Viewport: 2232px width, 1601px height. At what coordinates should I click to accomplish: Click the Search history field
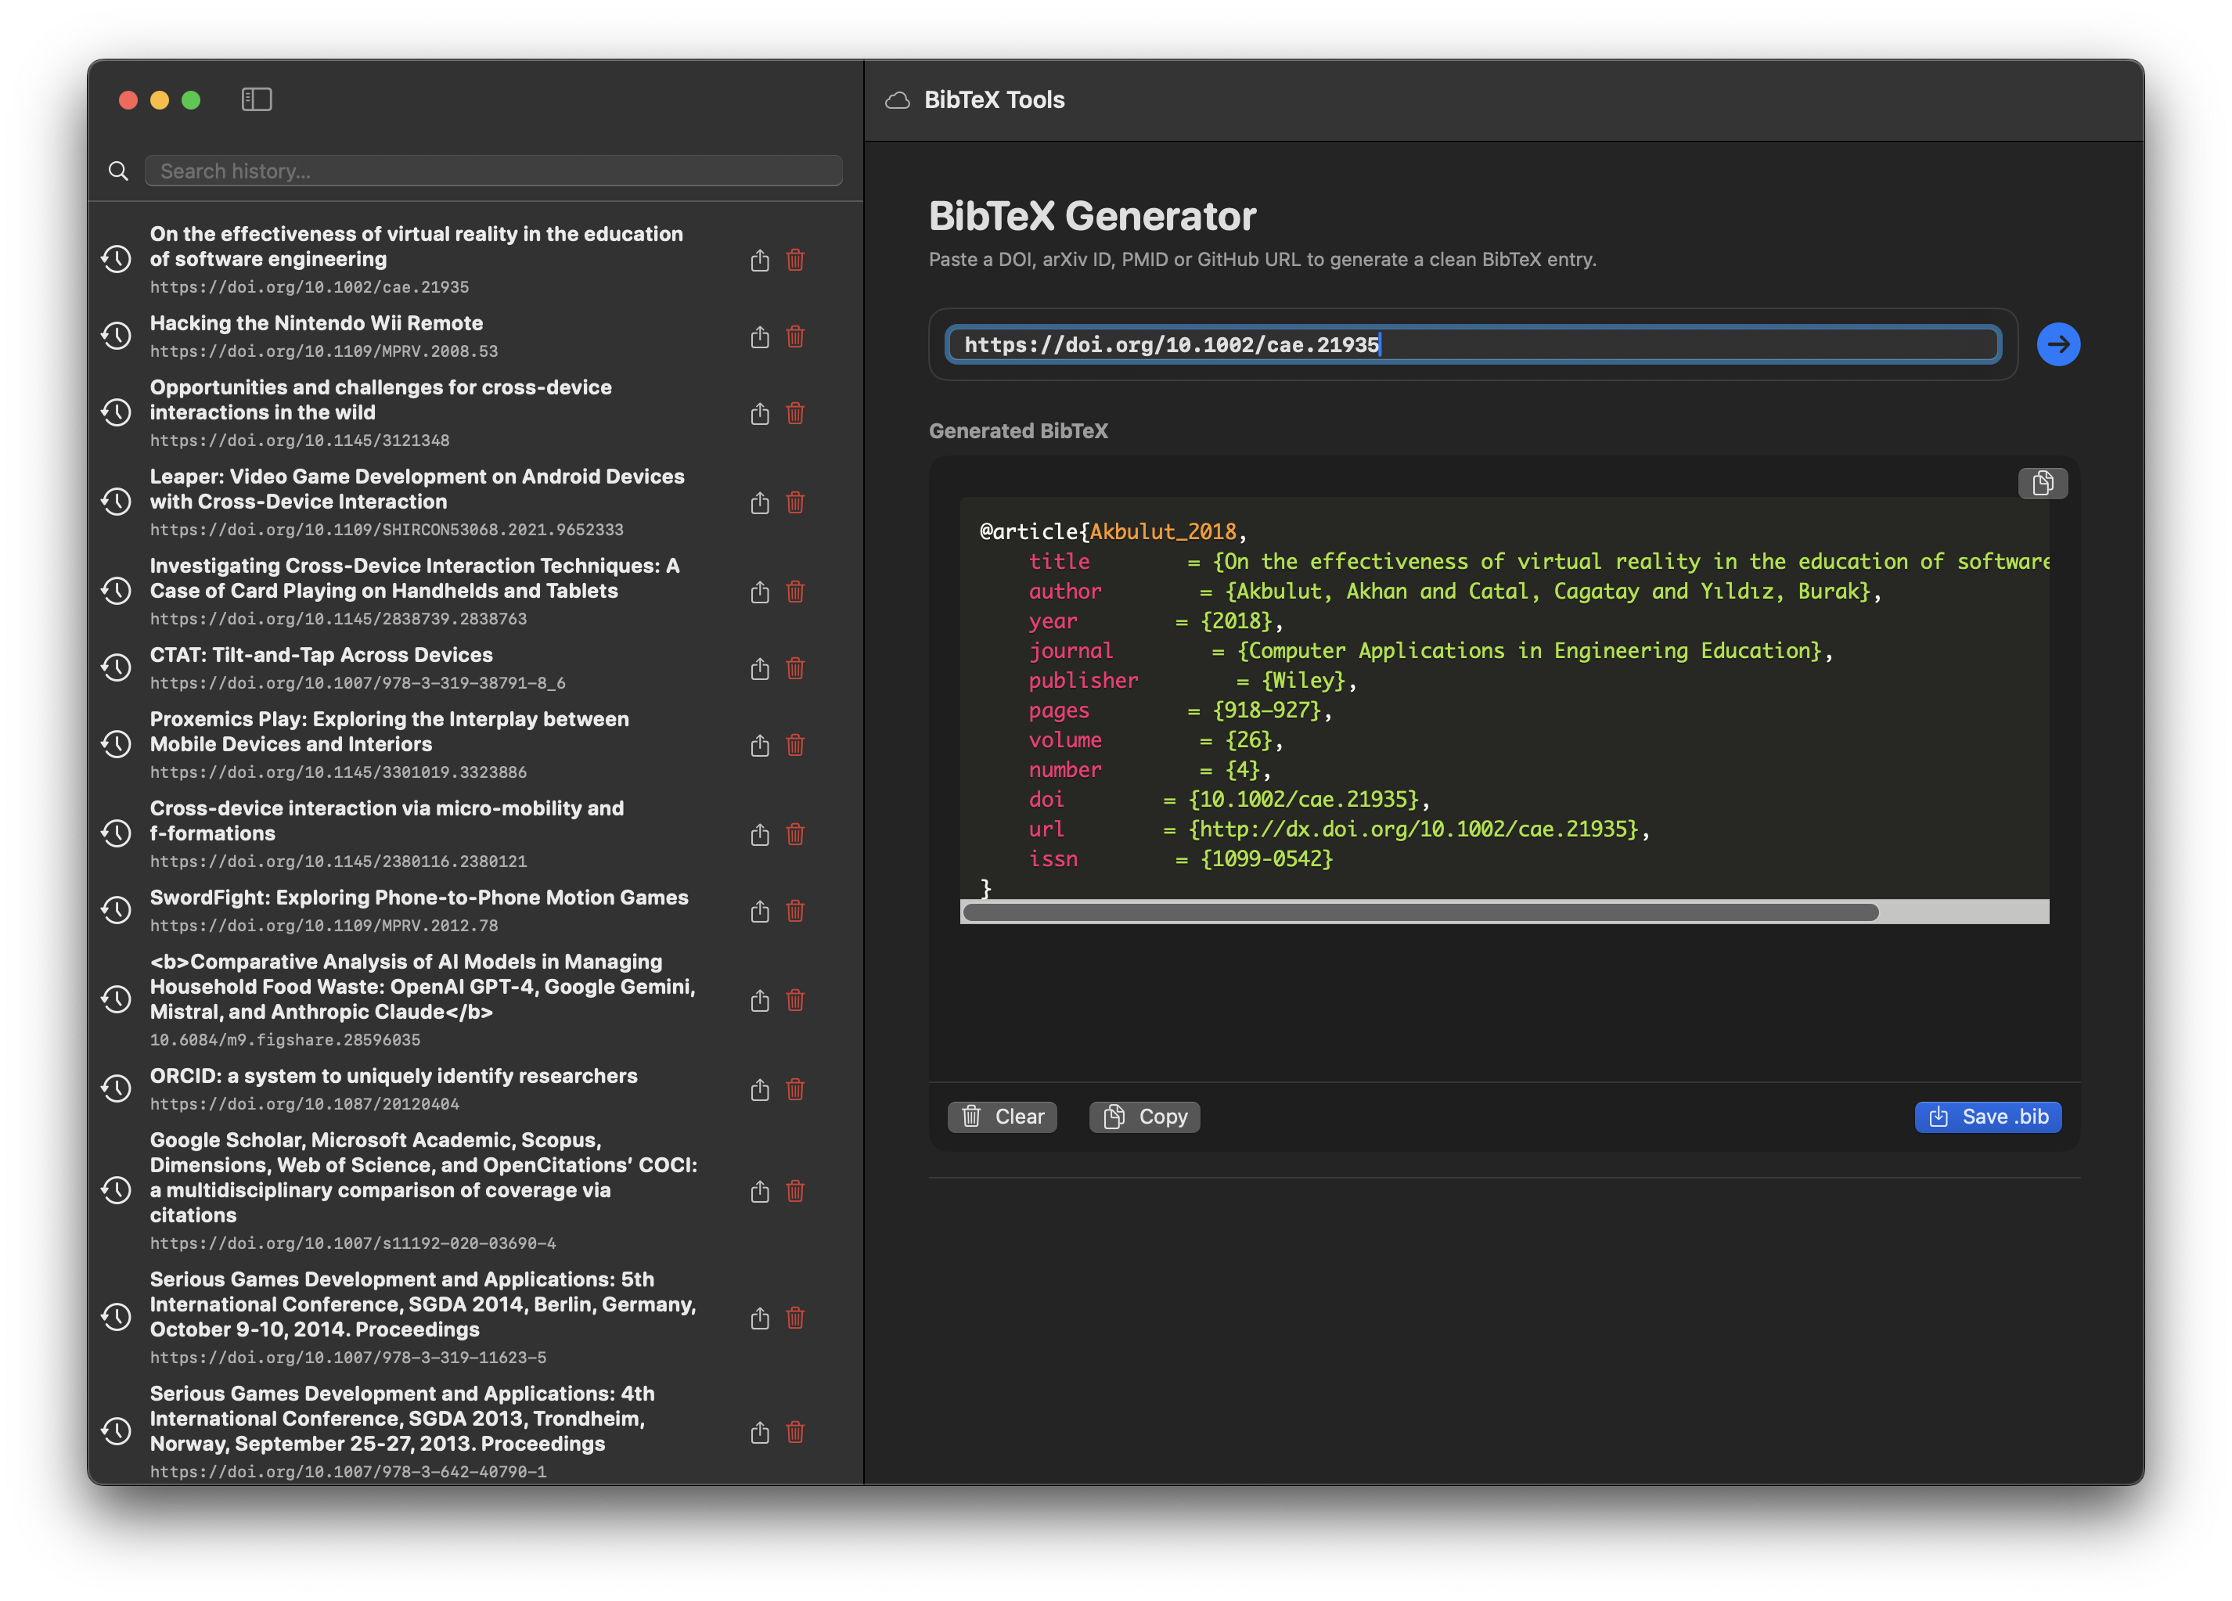[x=493, y=171]
